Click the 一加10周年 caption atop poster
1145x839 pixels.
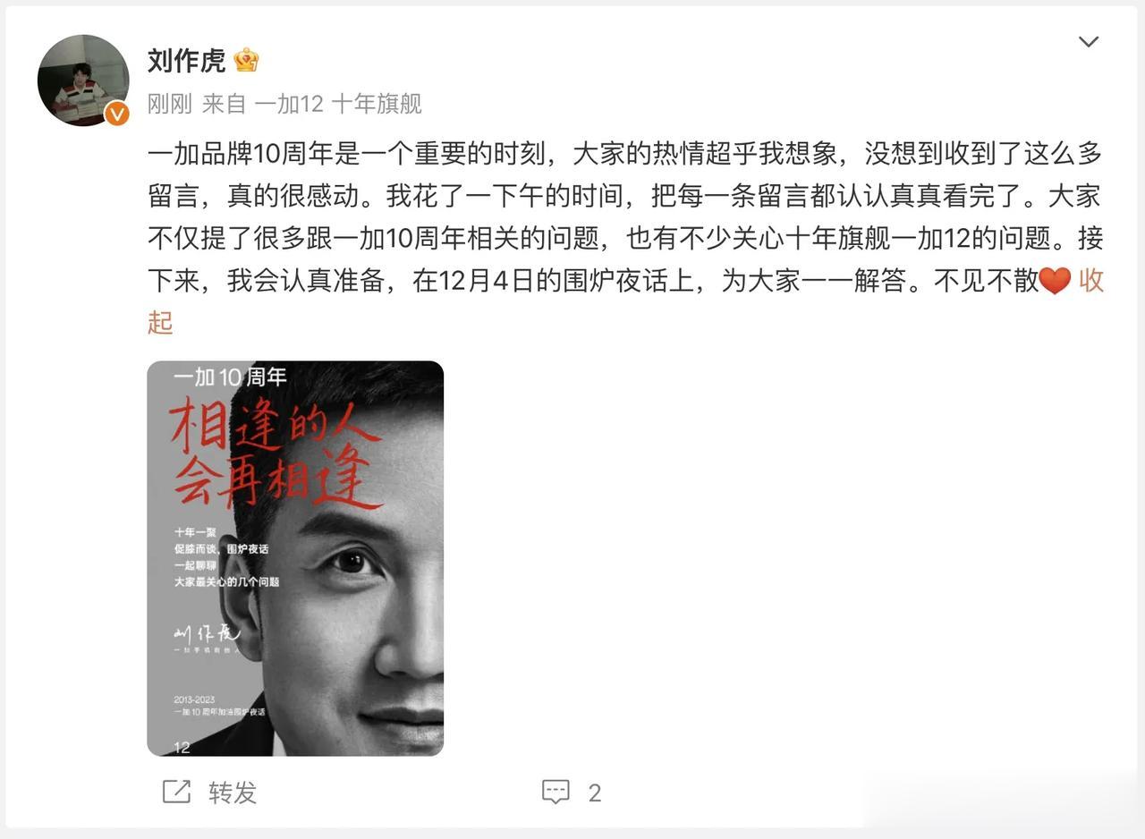point(230,377)
